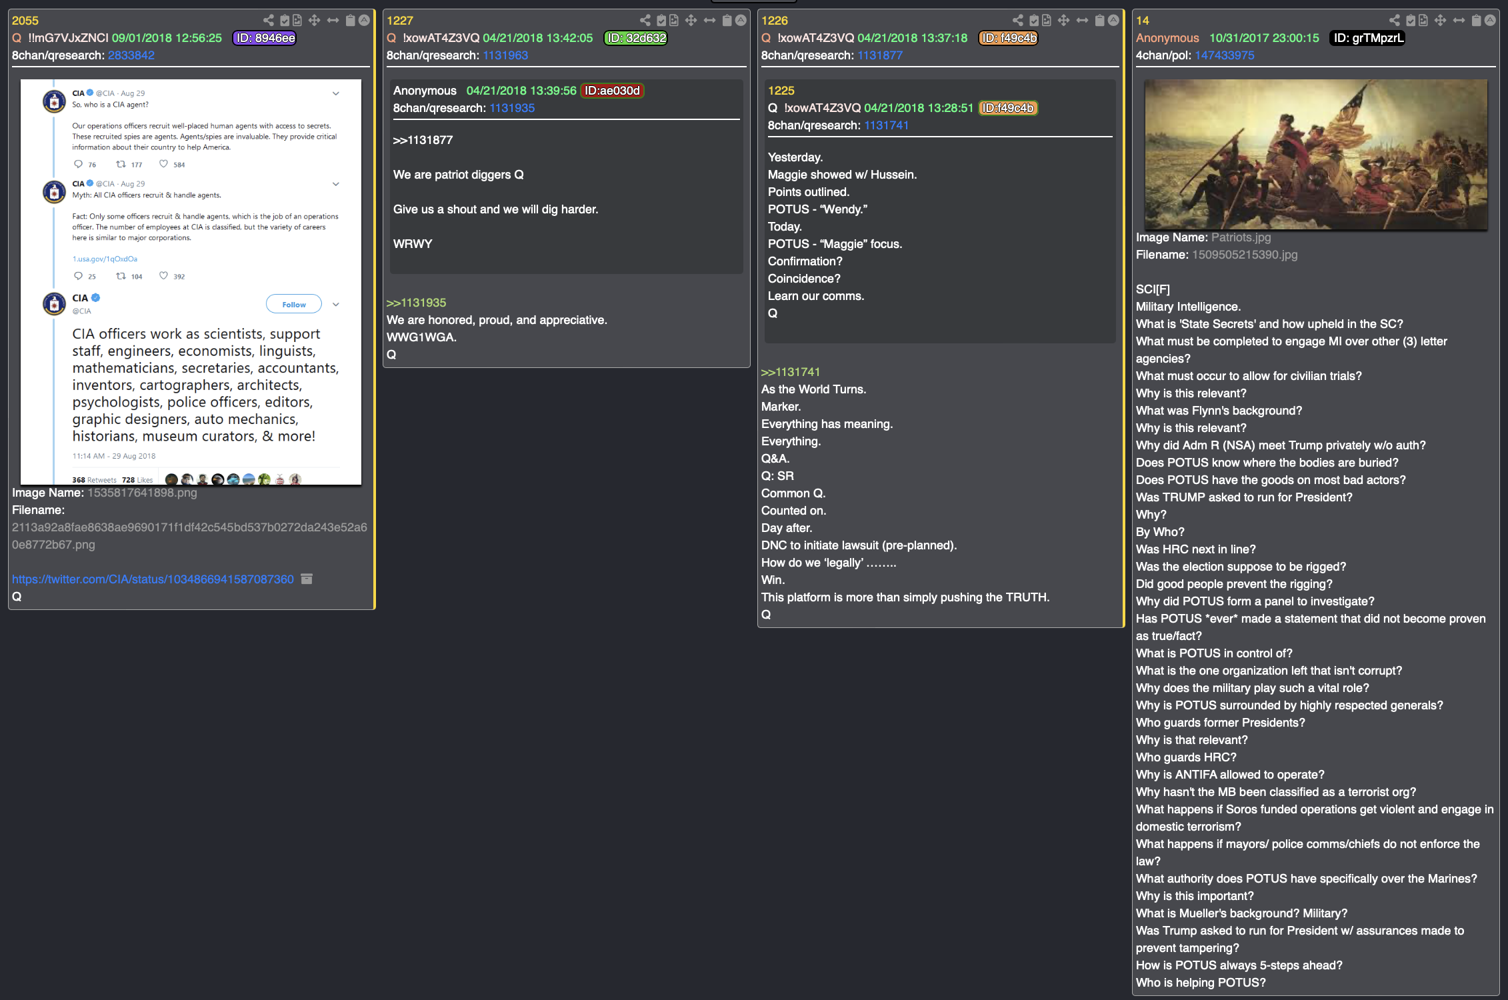
Task: Click the horizontal arrows icon on post 1226
Action: coord(1082,21)
